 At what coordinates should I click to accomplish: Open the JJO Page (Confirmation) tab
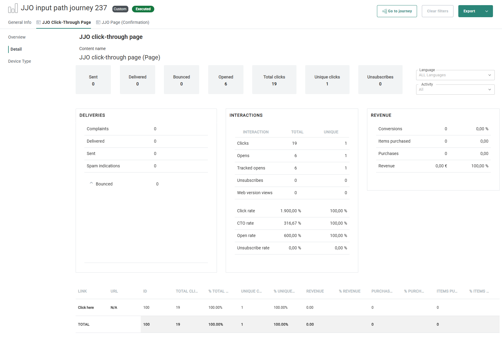(125, 22)
